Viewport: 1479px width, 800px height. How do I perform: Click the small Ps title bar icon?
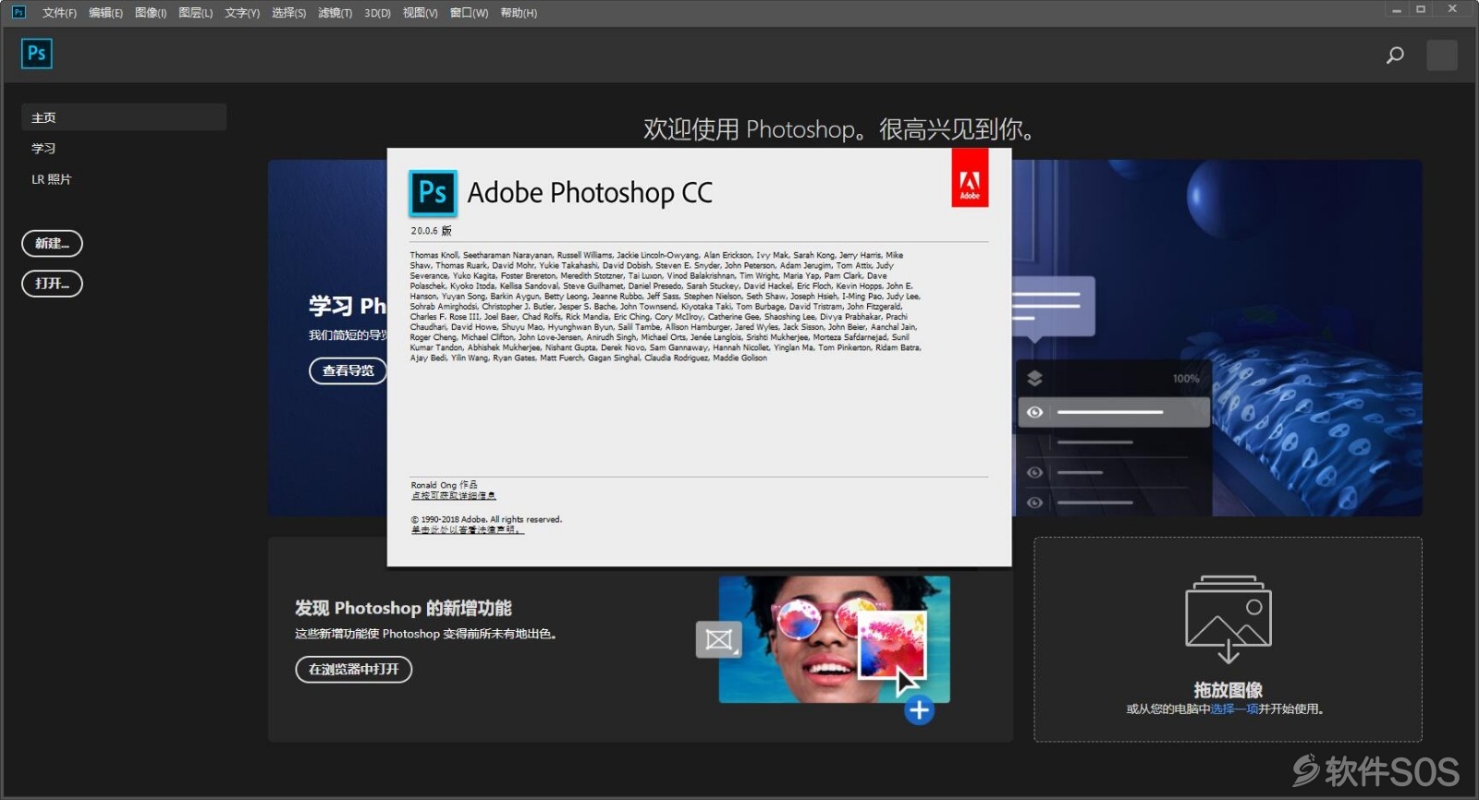(18, 12)
